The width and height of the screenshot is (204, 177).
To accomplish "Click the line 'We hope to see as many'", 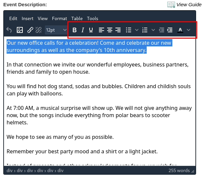I will click(60, 137).
